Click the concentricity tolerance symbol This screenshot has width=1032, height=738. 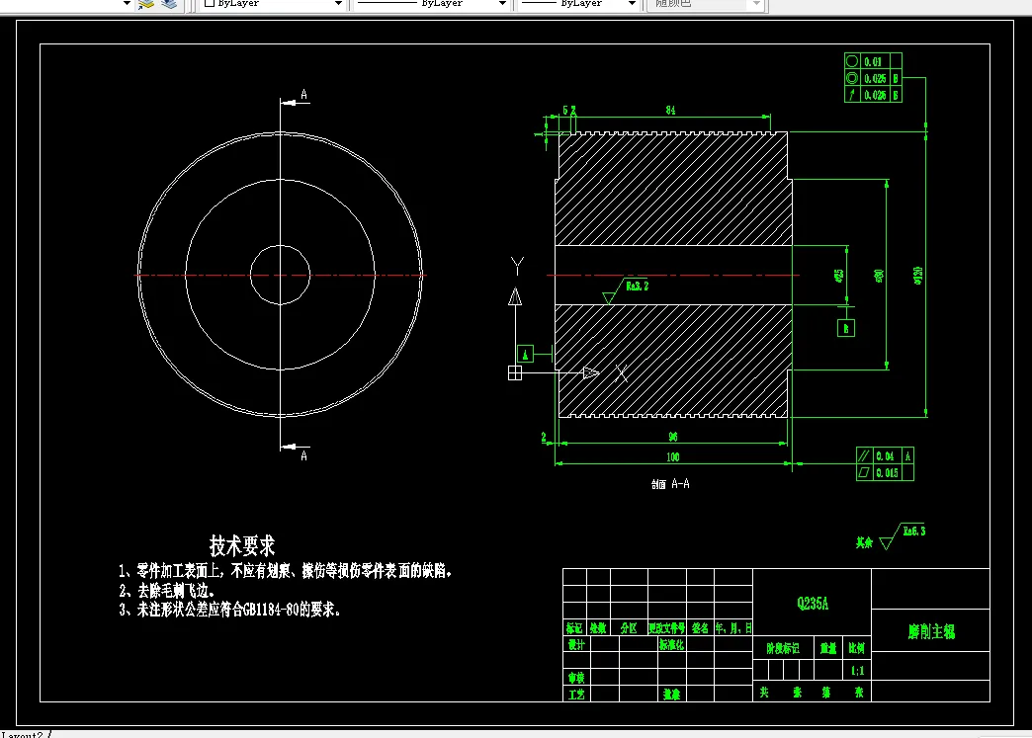pyautogui.click(x=852, y=78)
